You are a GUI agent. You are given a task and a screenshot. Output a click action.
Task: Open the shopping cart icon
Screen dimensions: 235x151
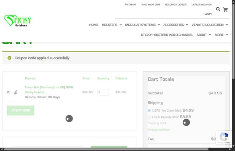(x=225, y=10)
